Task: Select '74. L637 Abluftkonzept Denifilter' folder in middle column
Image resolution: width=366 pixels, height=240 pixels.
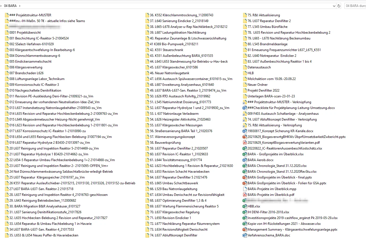Action: click(x=173, y=235)
